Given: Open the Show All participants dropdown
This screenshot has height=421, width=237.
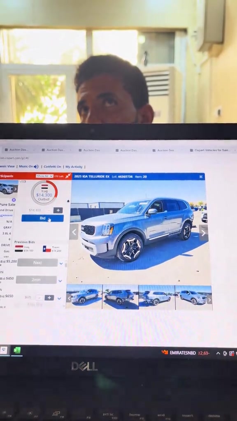Looking at the screenshot, I should tap(44, 176).
